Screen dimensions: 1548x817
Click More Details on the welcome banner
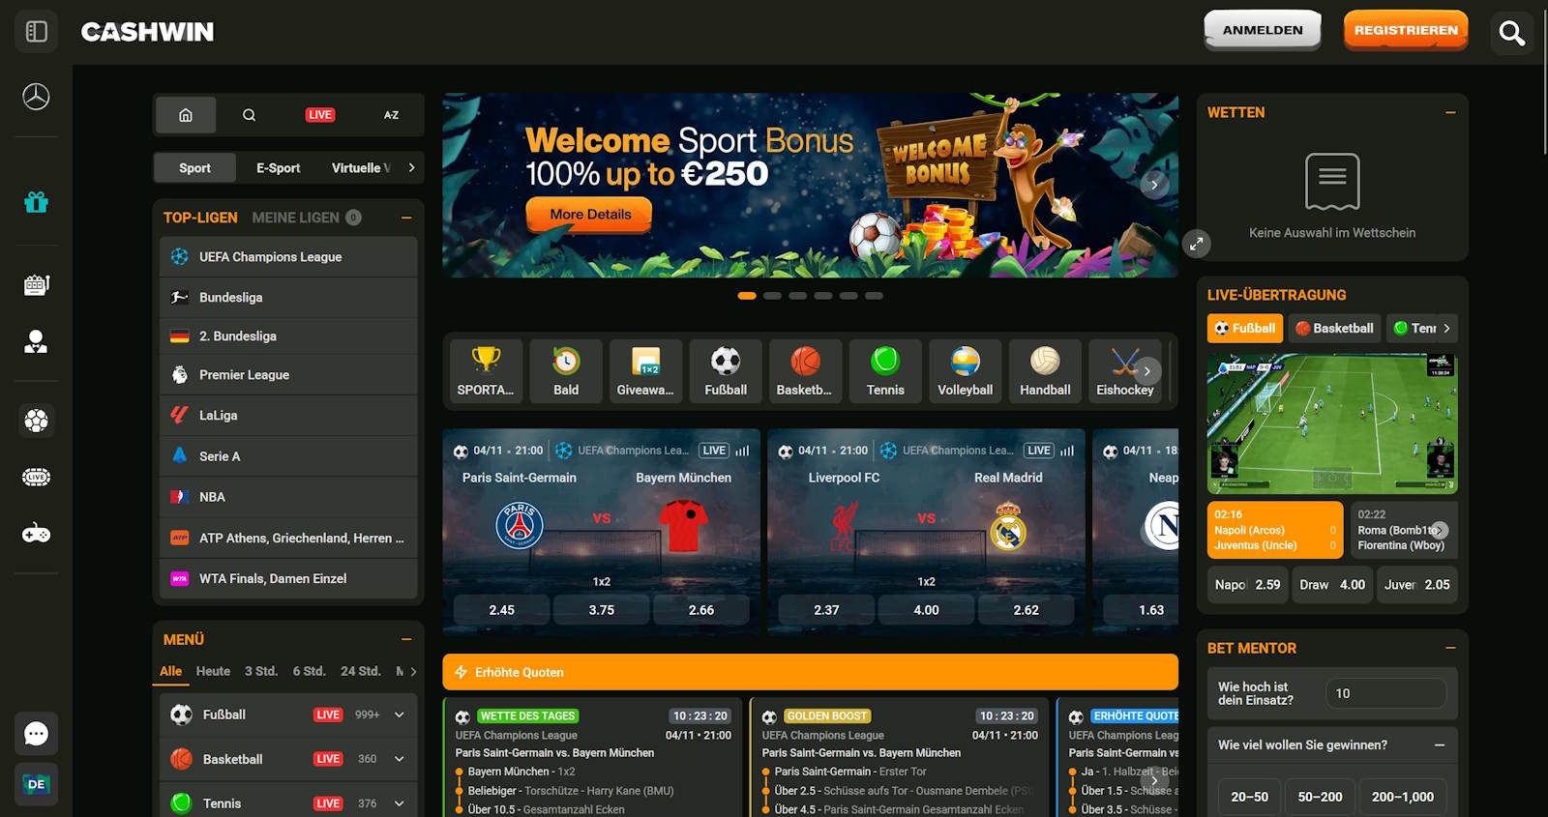pyautogui.click(x=589, y=215)
